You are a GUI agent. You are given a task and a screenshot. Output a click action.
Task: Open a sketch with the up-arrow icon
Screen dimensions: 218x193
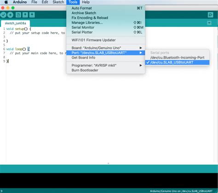(25, 15)
